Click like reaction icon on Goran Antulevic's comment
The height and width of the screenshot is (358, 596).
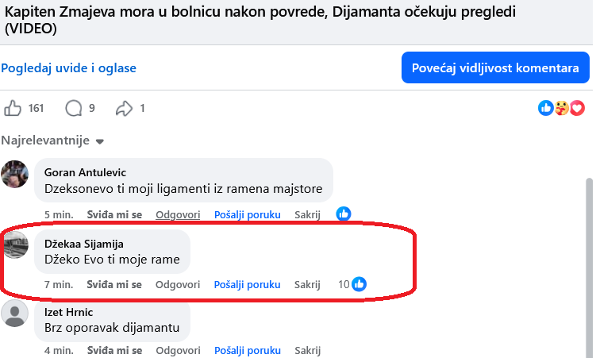[x=343, y=214]
